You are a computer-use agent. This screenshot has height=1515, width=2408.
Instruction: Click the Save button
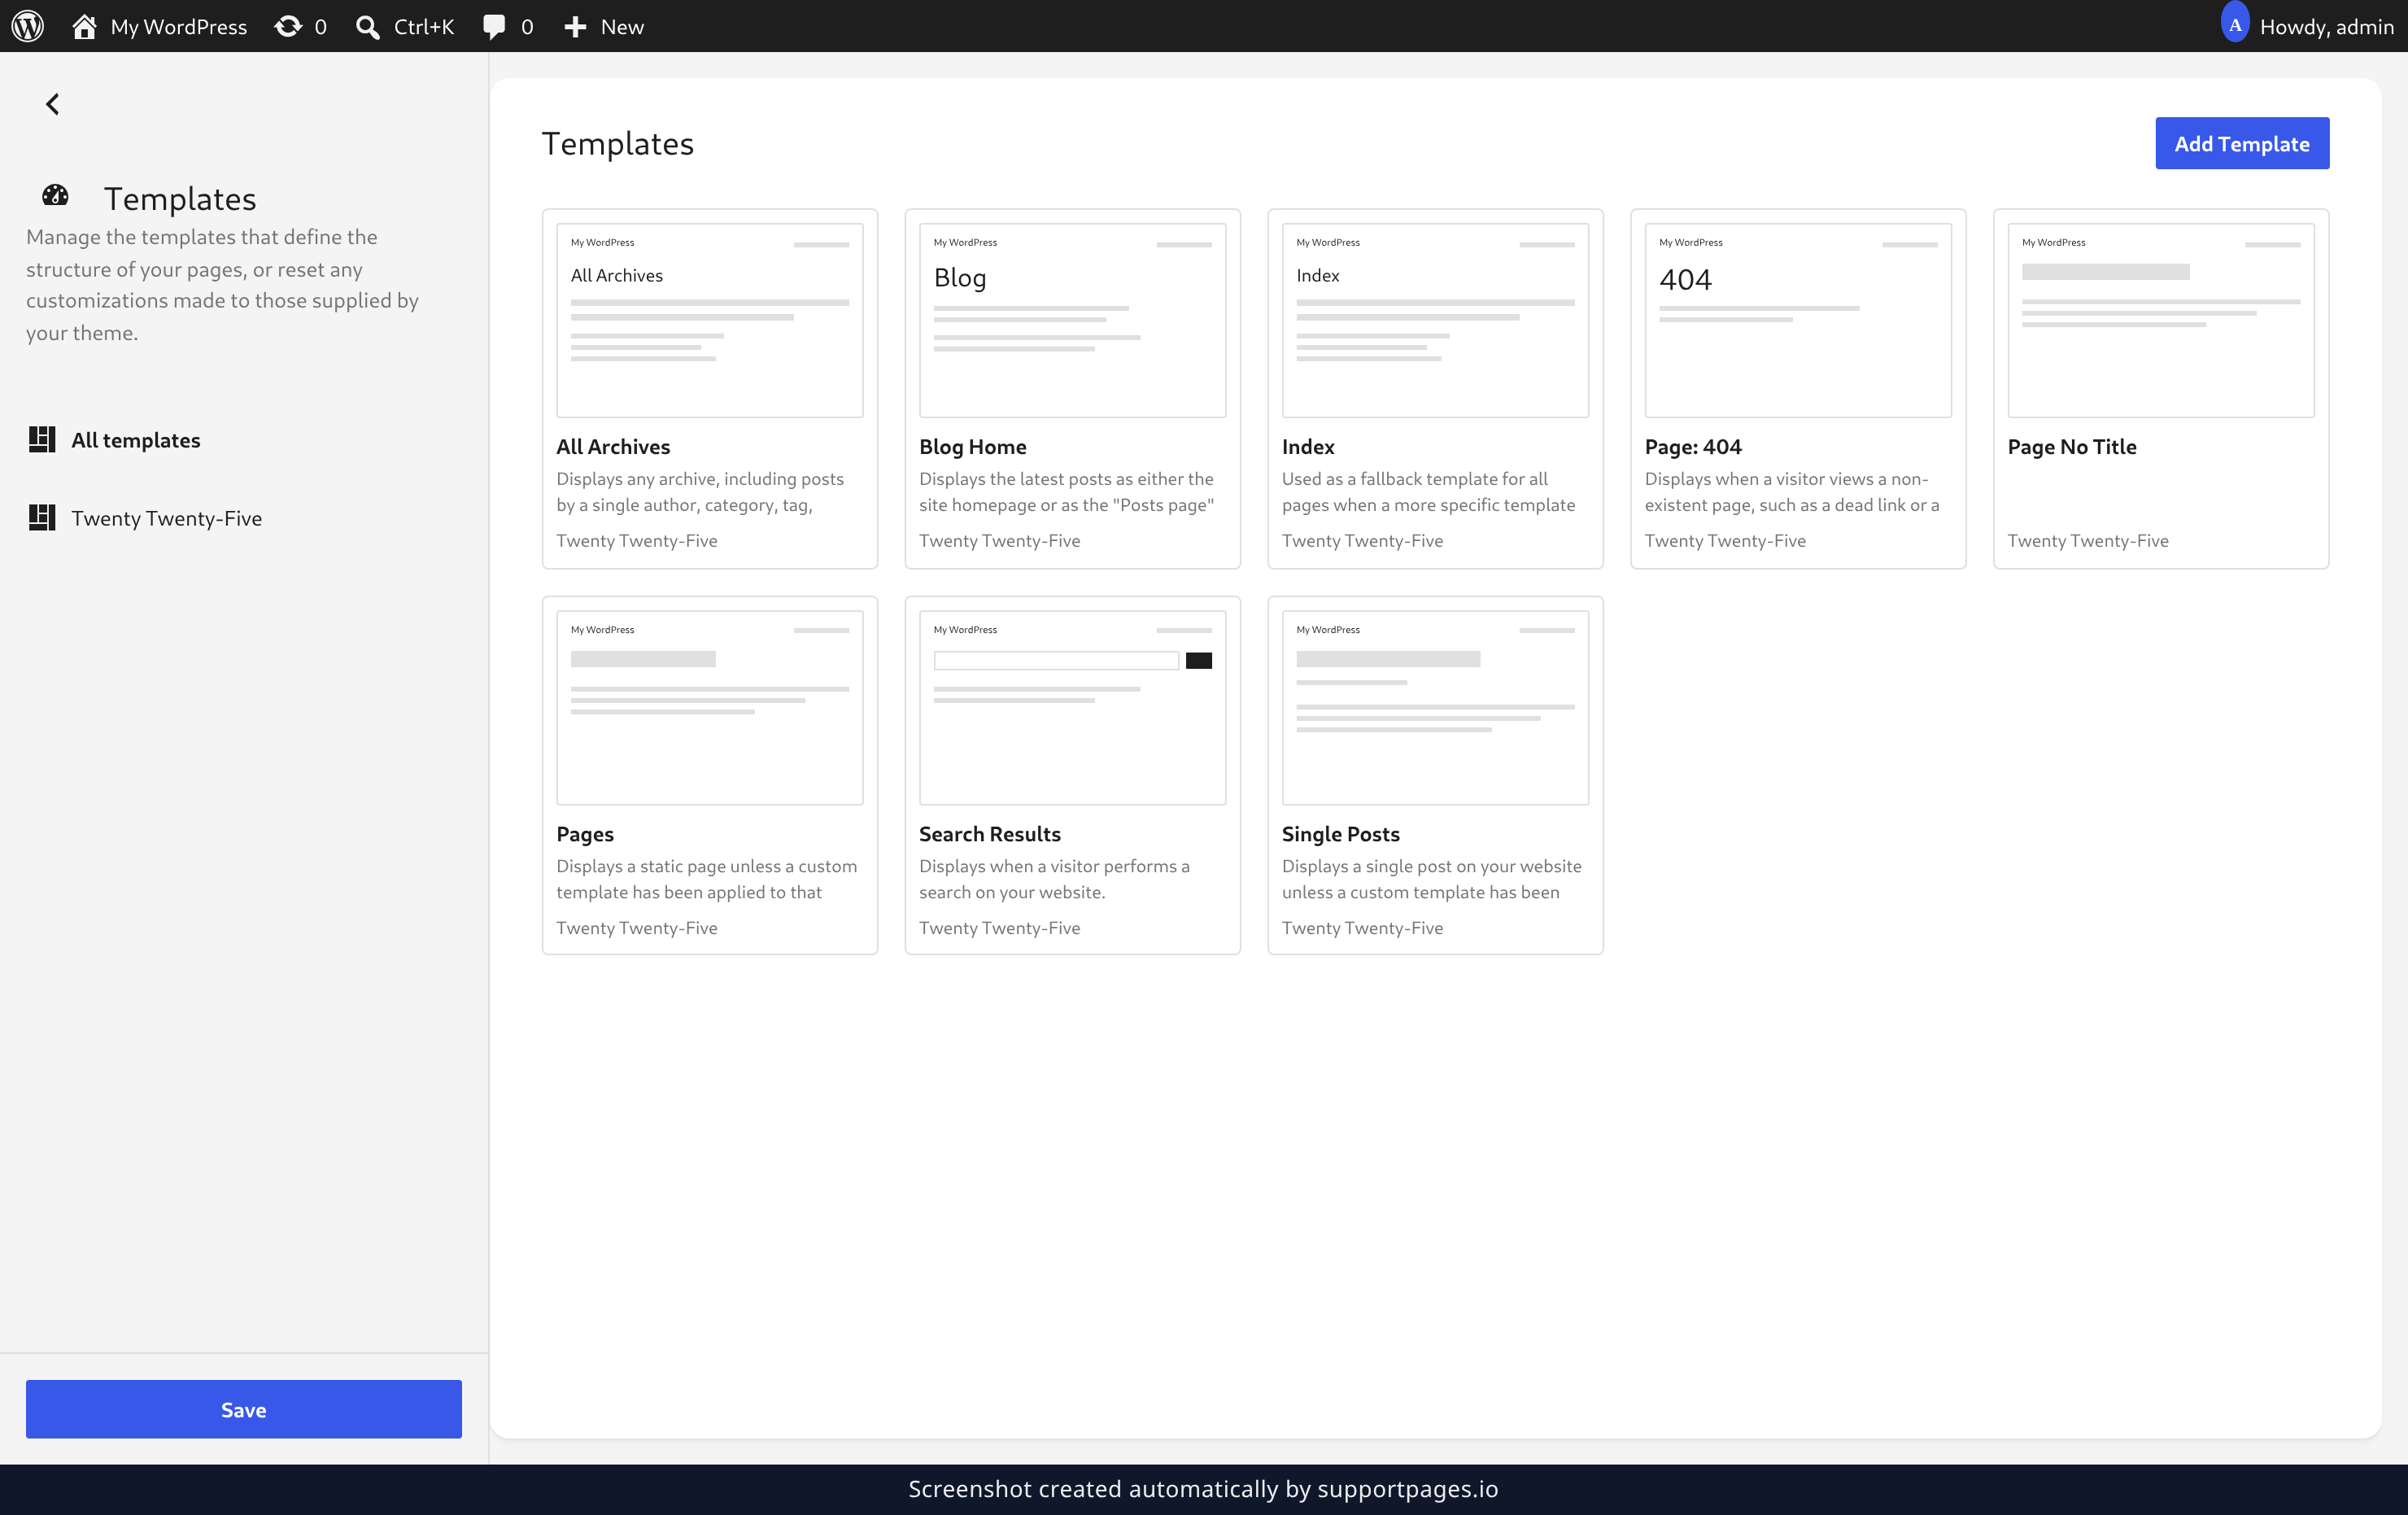tap(244, 1409)
